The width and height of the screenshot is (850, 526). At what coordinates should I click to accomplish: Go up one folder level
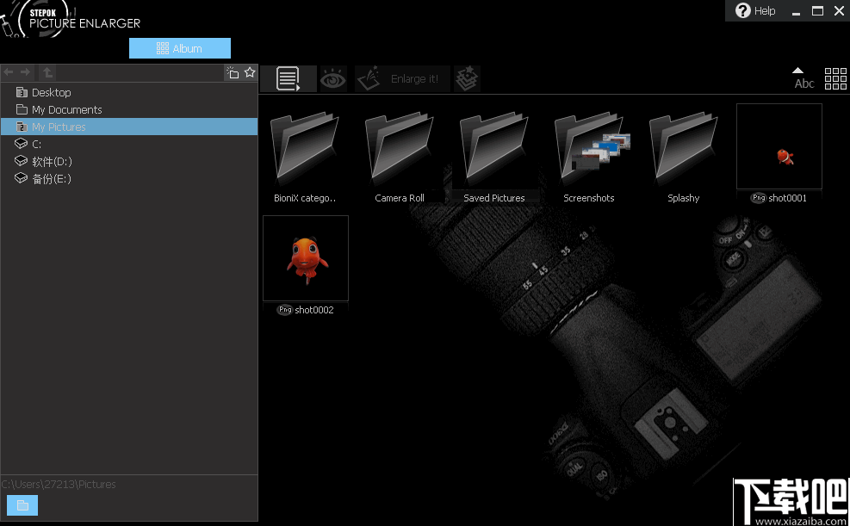47,72
